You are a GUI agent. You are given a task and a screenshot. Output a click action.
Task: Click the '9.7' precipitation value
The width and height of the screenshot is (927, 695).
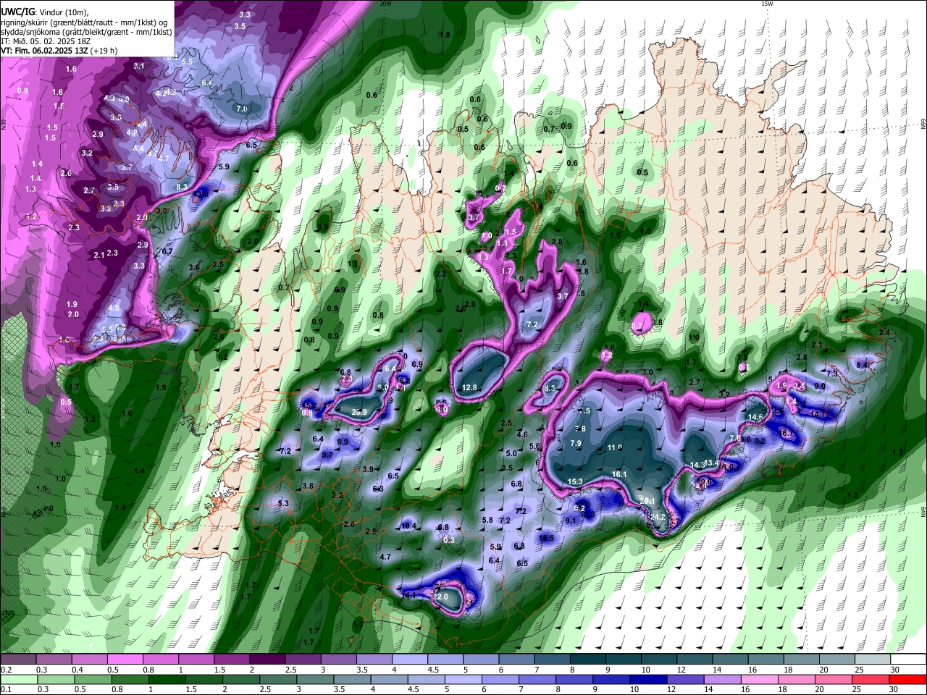327,455
